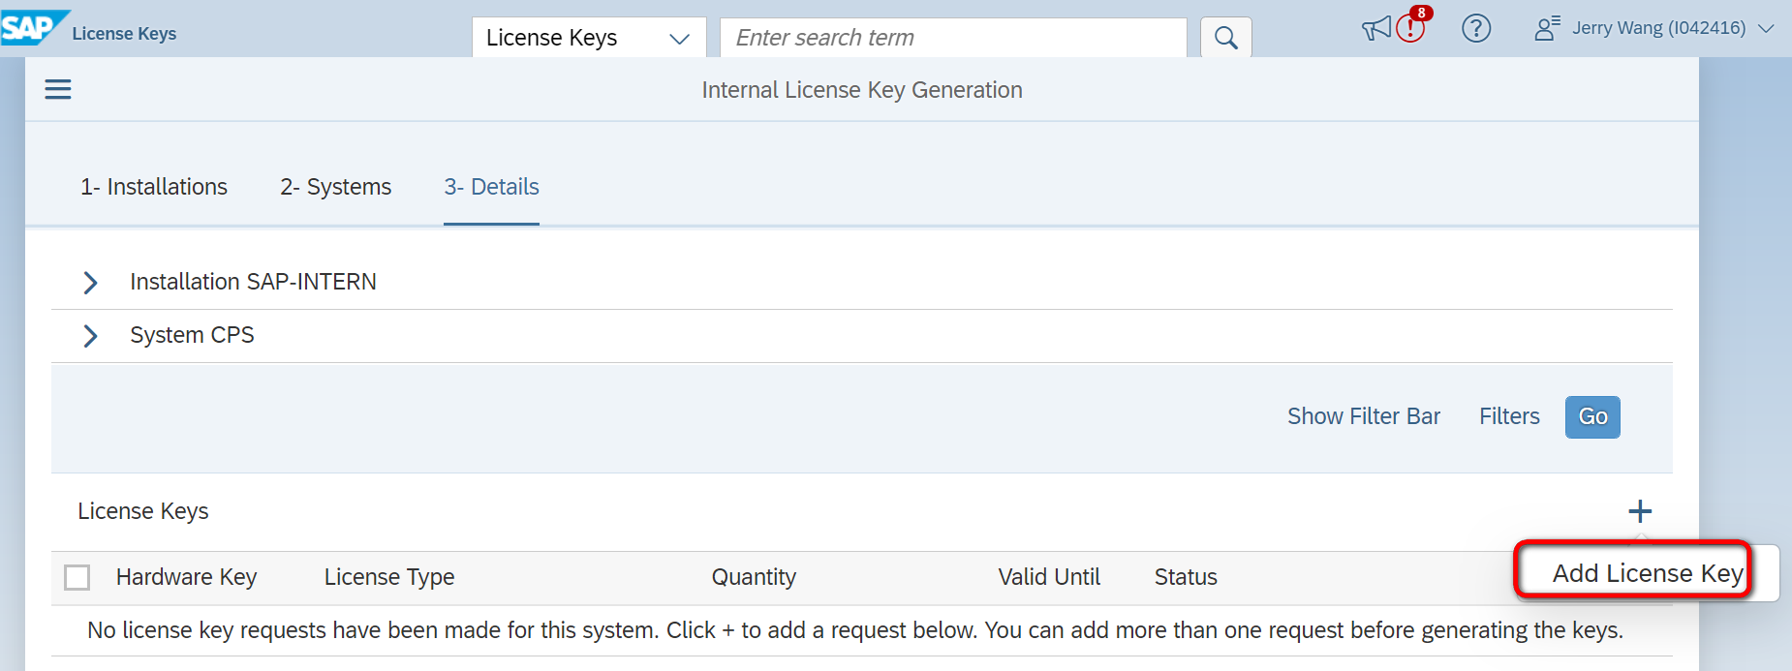Screen dimensions: 1792x671
Task: Click the user profile icon
Action: pyautogui.click(x=1546, y=28)
